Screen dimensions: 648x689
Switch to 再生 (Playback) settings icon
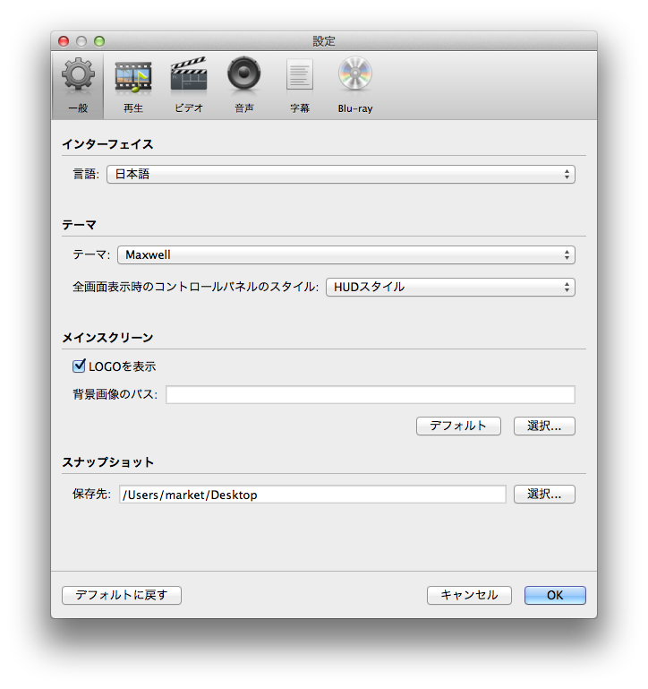(x=132, y=86)
